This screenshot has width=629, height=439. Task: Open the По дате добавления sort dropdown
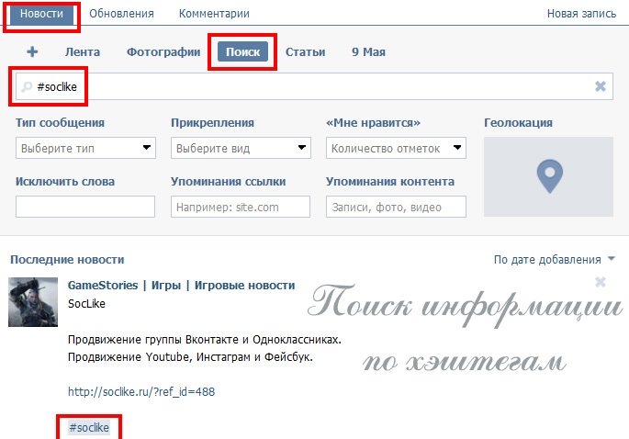click(x=554, y=260)
